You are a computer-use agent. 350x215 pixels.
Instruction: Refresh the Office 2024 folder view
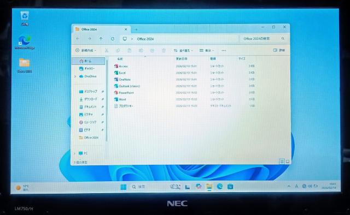(x=113, y=39)
